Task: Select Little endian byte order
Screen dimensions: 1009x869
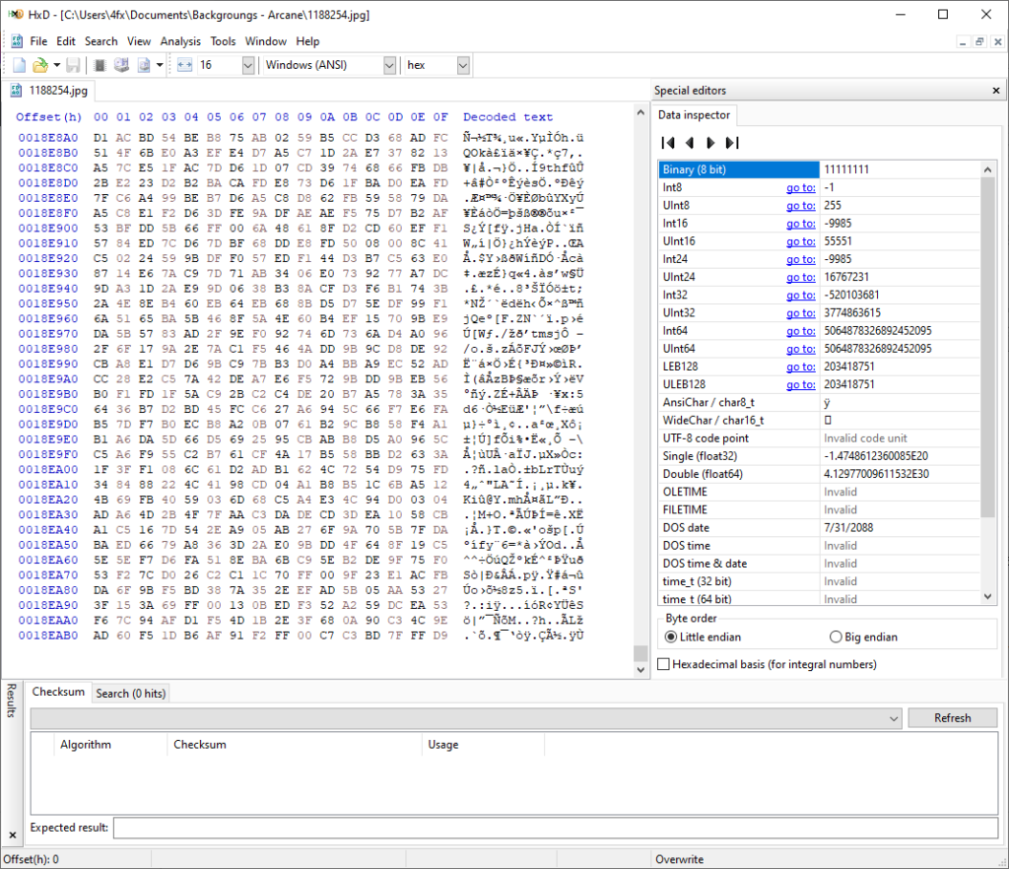Action: click(672, 636)
